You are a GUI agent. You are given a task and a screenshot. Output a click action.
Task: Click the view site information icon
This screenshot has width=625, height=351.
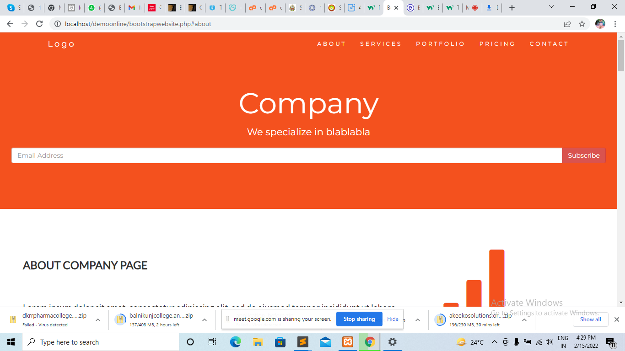click(x=58, y=24)
